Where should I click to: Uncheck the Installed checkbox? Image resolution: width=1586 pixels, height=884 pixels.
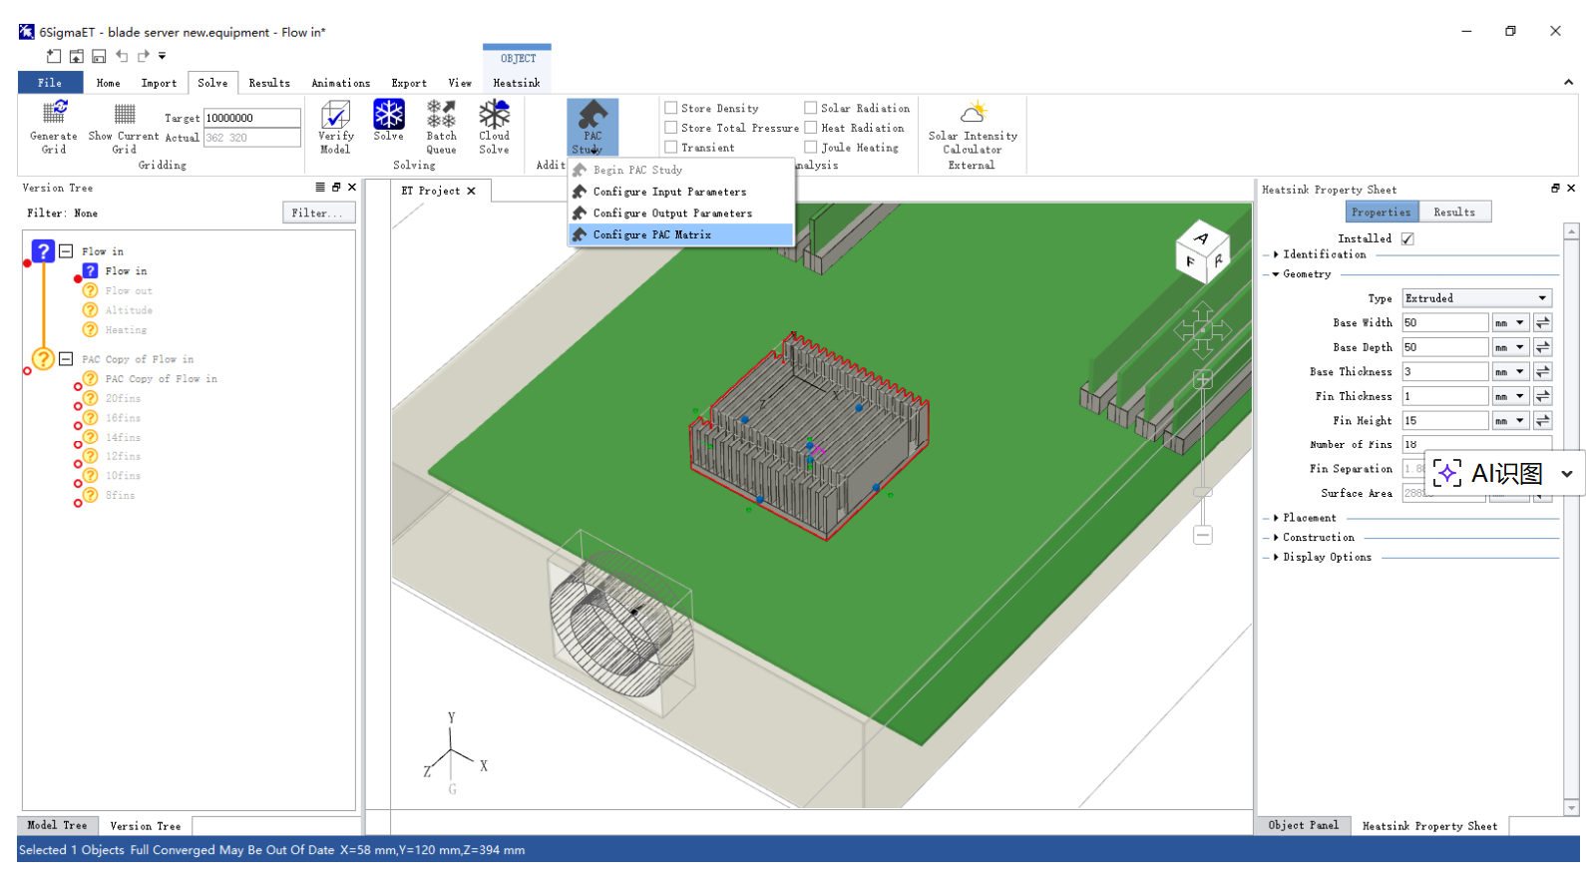pos(1407,238)
